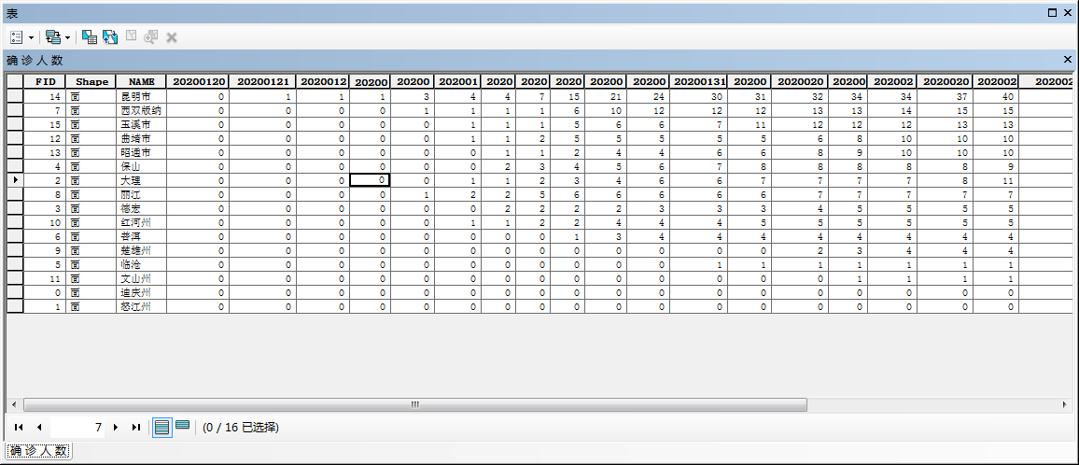Toggle Show all records view
Image resolution: width=1079 pixels, height=465 pixels.
click(162, 427)
